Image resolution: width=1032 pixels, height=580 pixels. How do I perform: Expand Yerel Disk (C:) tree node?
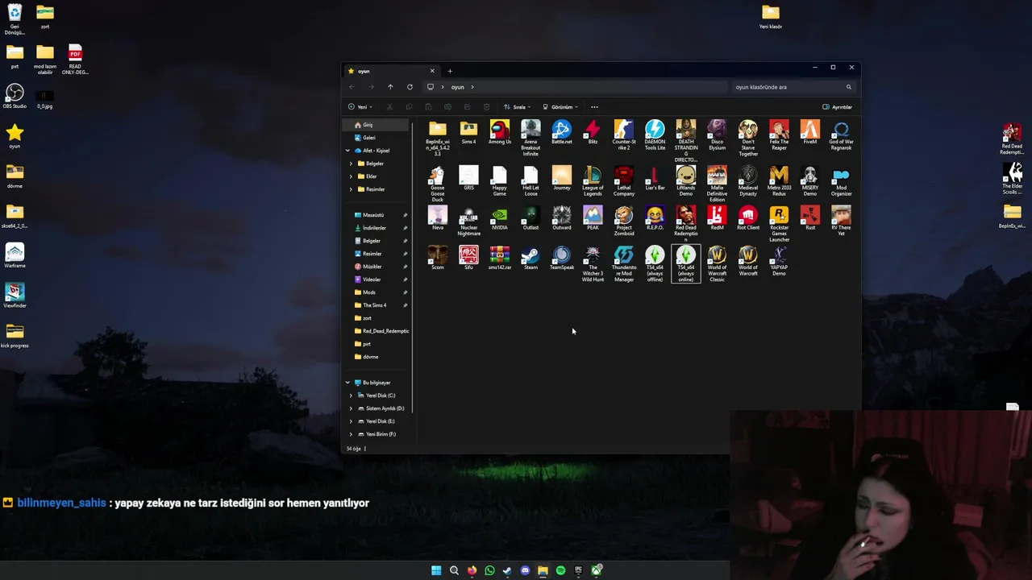click(351, 396)
